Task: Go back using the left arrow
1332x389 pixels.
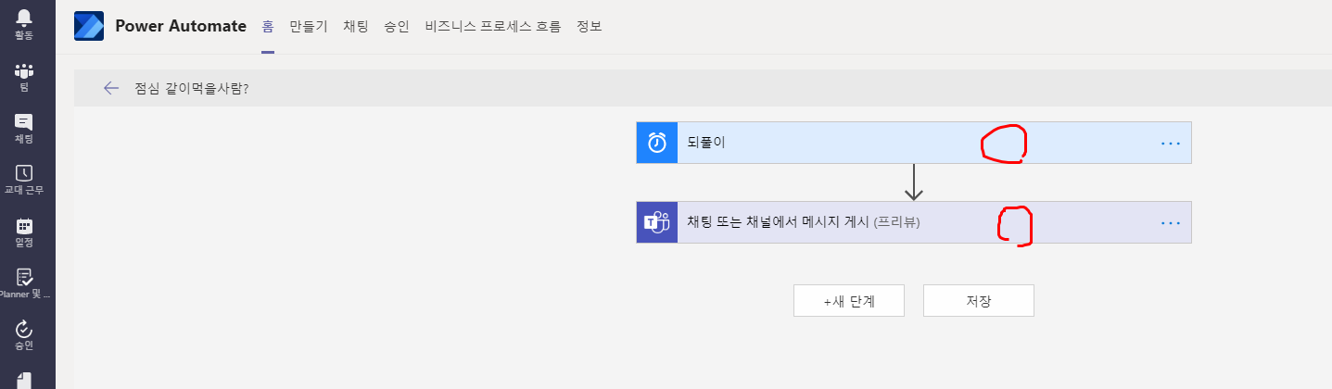Action: point(111,88)
